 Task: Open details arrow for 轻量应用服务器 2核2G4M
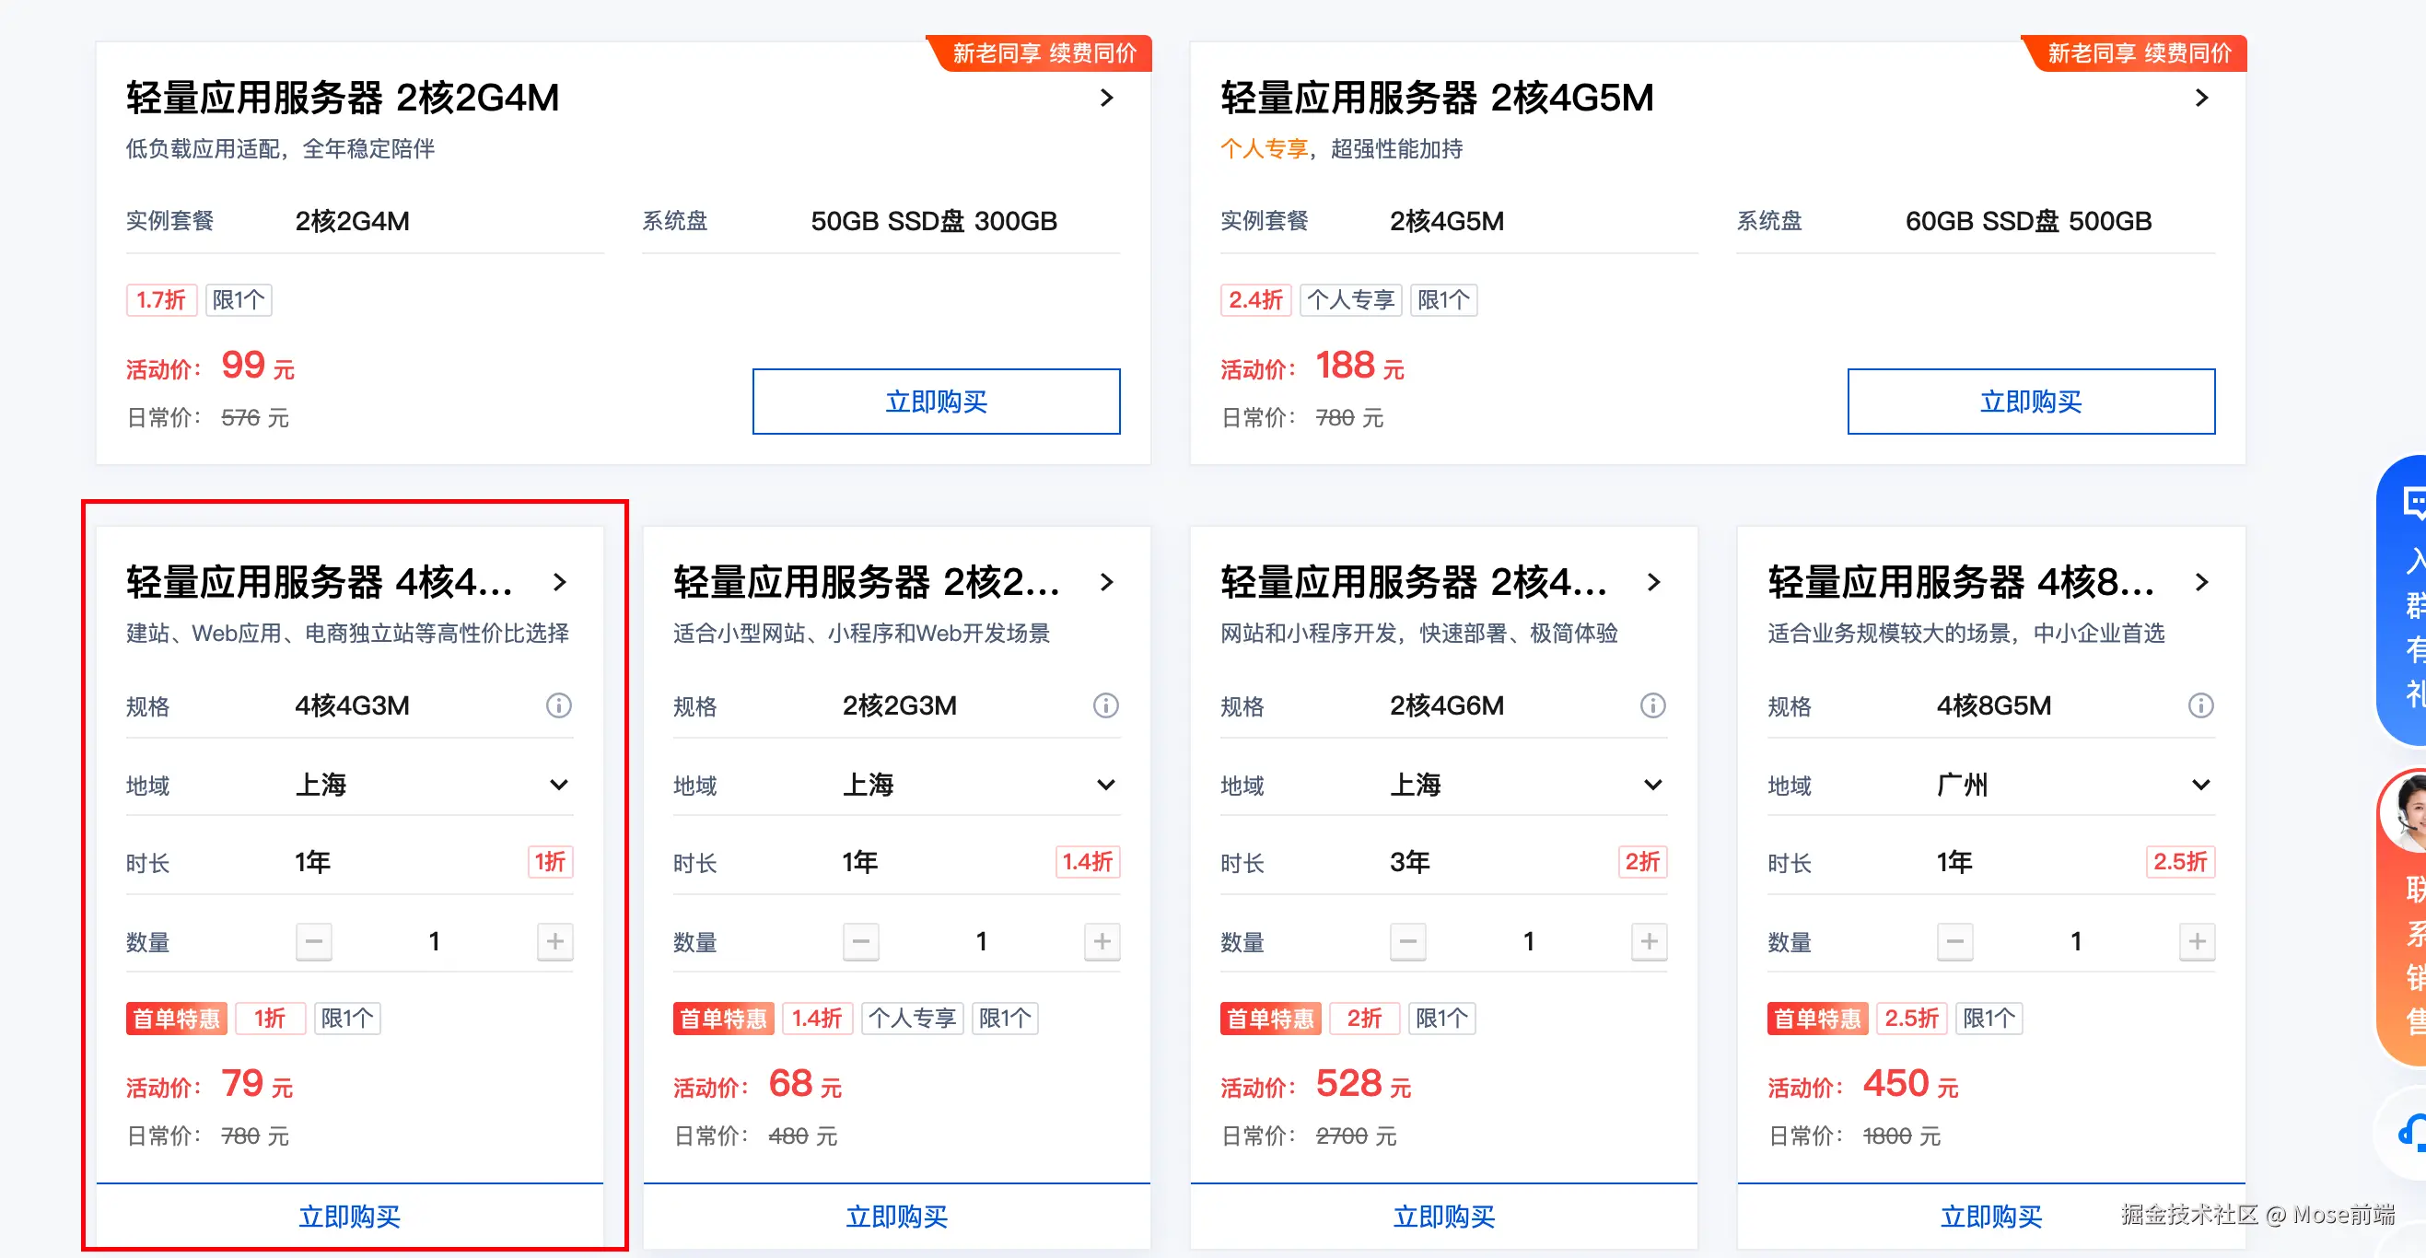coord(1106,98)
